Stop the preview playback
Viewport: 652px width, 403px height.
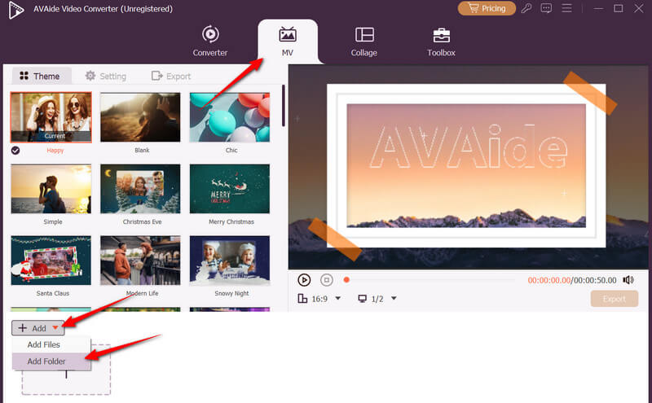pos(326,279)
